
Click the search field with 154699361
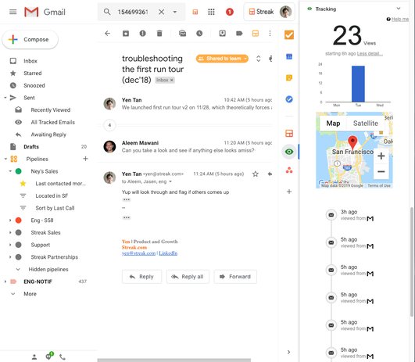coord(133,12)
